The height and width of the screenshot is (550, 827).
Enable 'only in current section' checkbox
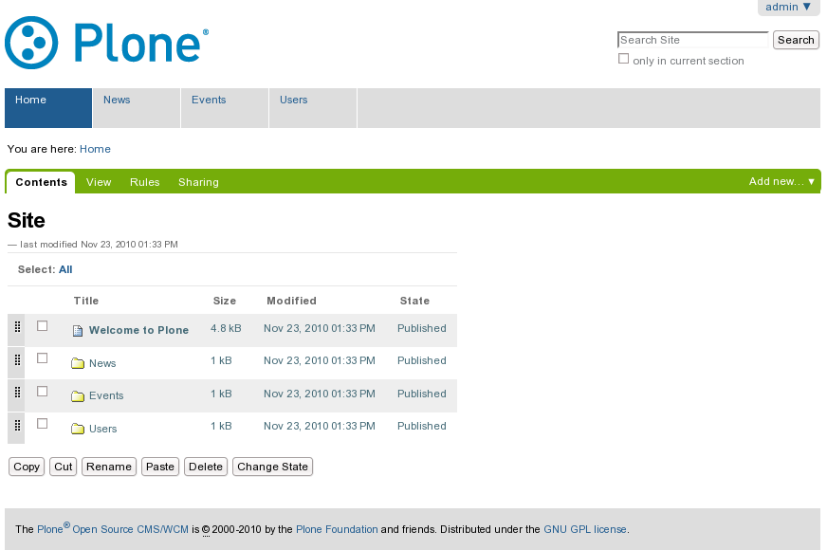pos(623,59)
